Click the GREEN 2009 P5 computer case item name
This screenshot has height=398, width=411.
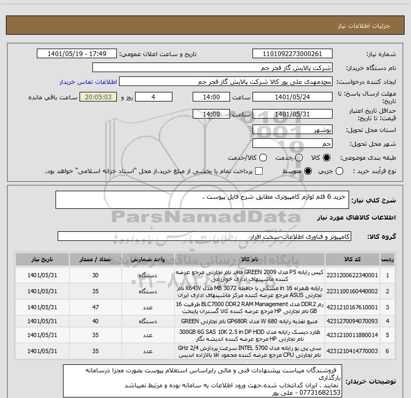(250, 275)
